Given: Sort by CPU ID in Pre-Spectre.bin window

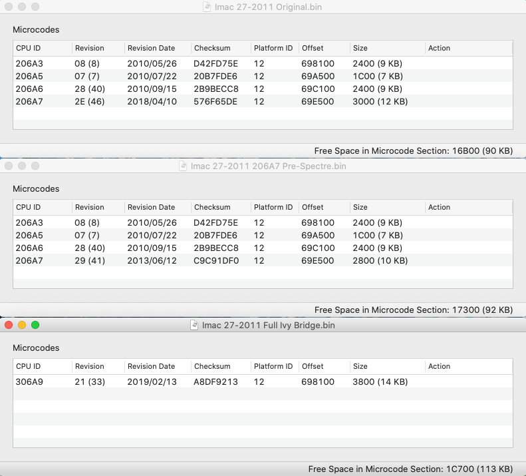Looking at the screenshot, I should tap(43, 207).
